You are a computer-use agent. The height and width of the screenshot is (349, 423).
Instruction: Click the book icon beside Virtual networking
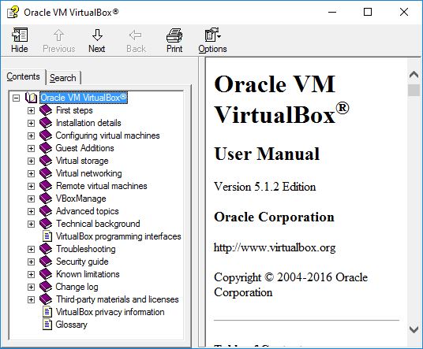pos(46,173)
